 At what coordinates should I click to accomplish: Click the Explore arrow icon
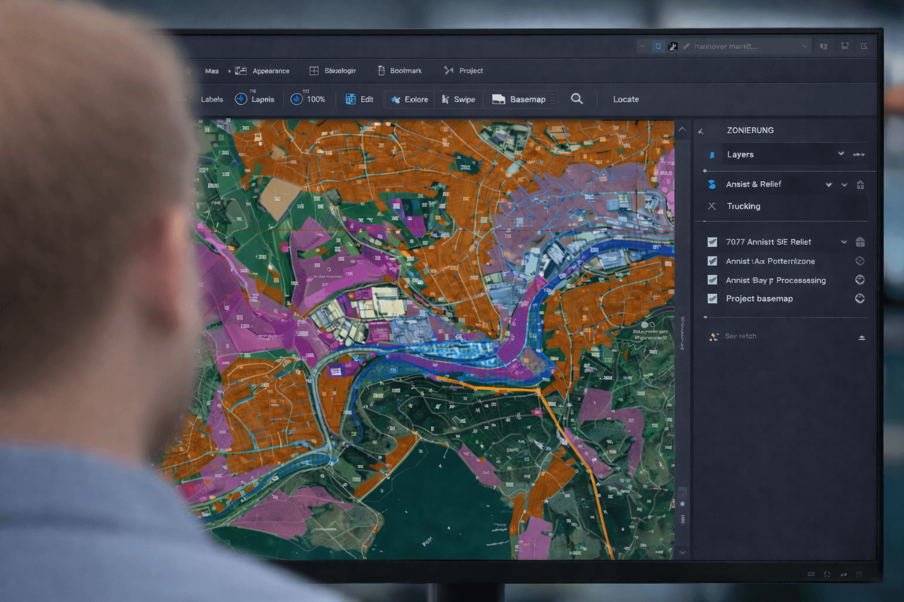point(396,99)
